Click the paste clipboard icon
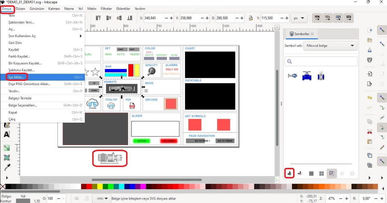387x203 pixels. (x=369, y=142)
